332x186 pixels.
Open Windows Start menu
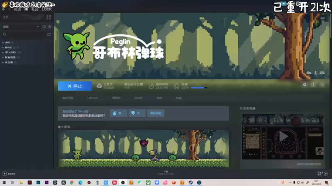4,183
